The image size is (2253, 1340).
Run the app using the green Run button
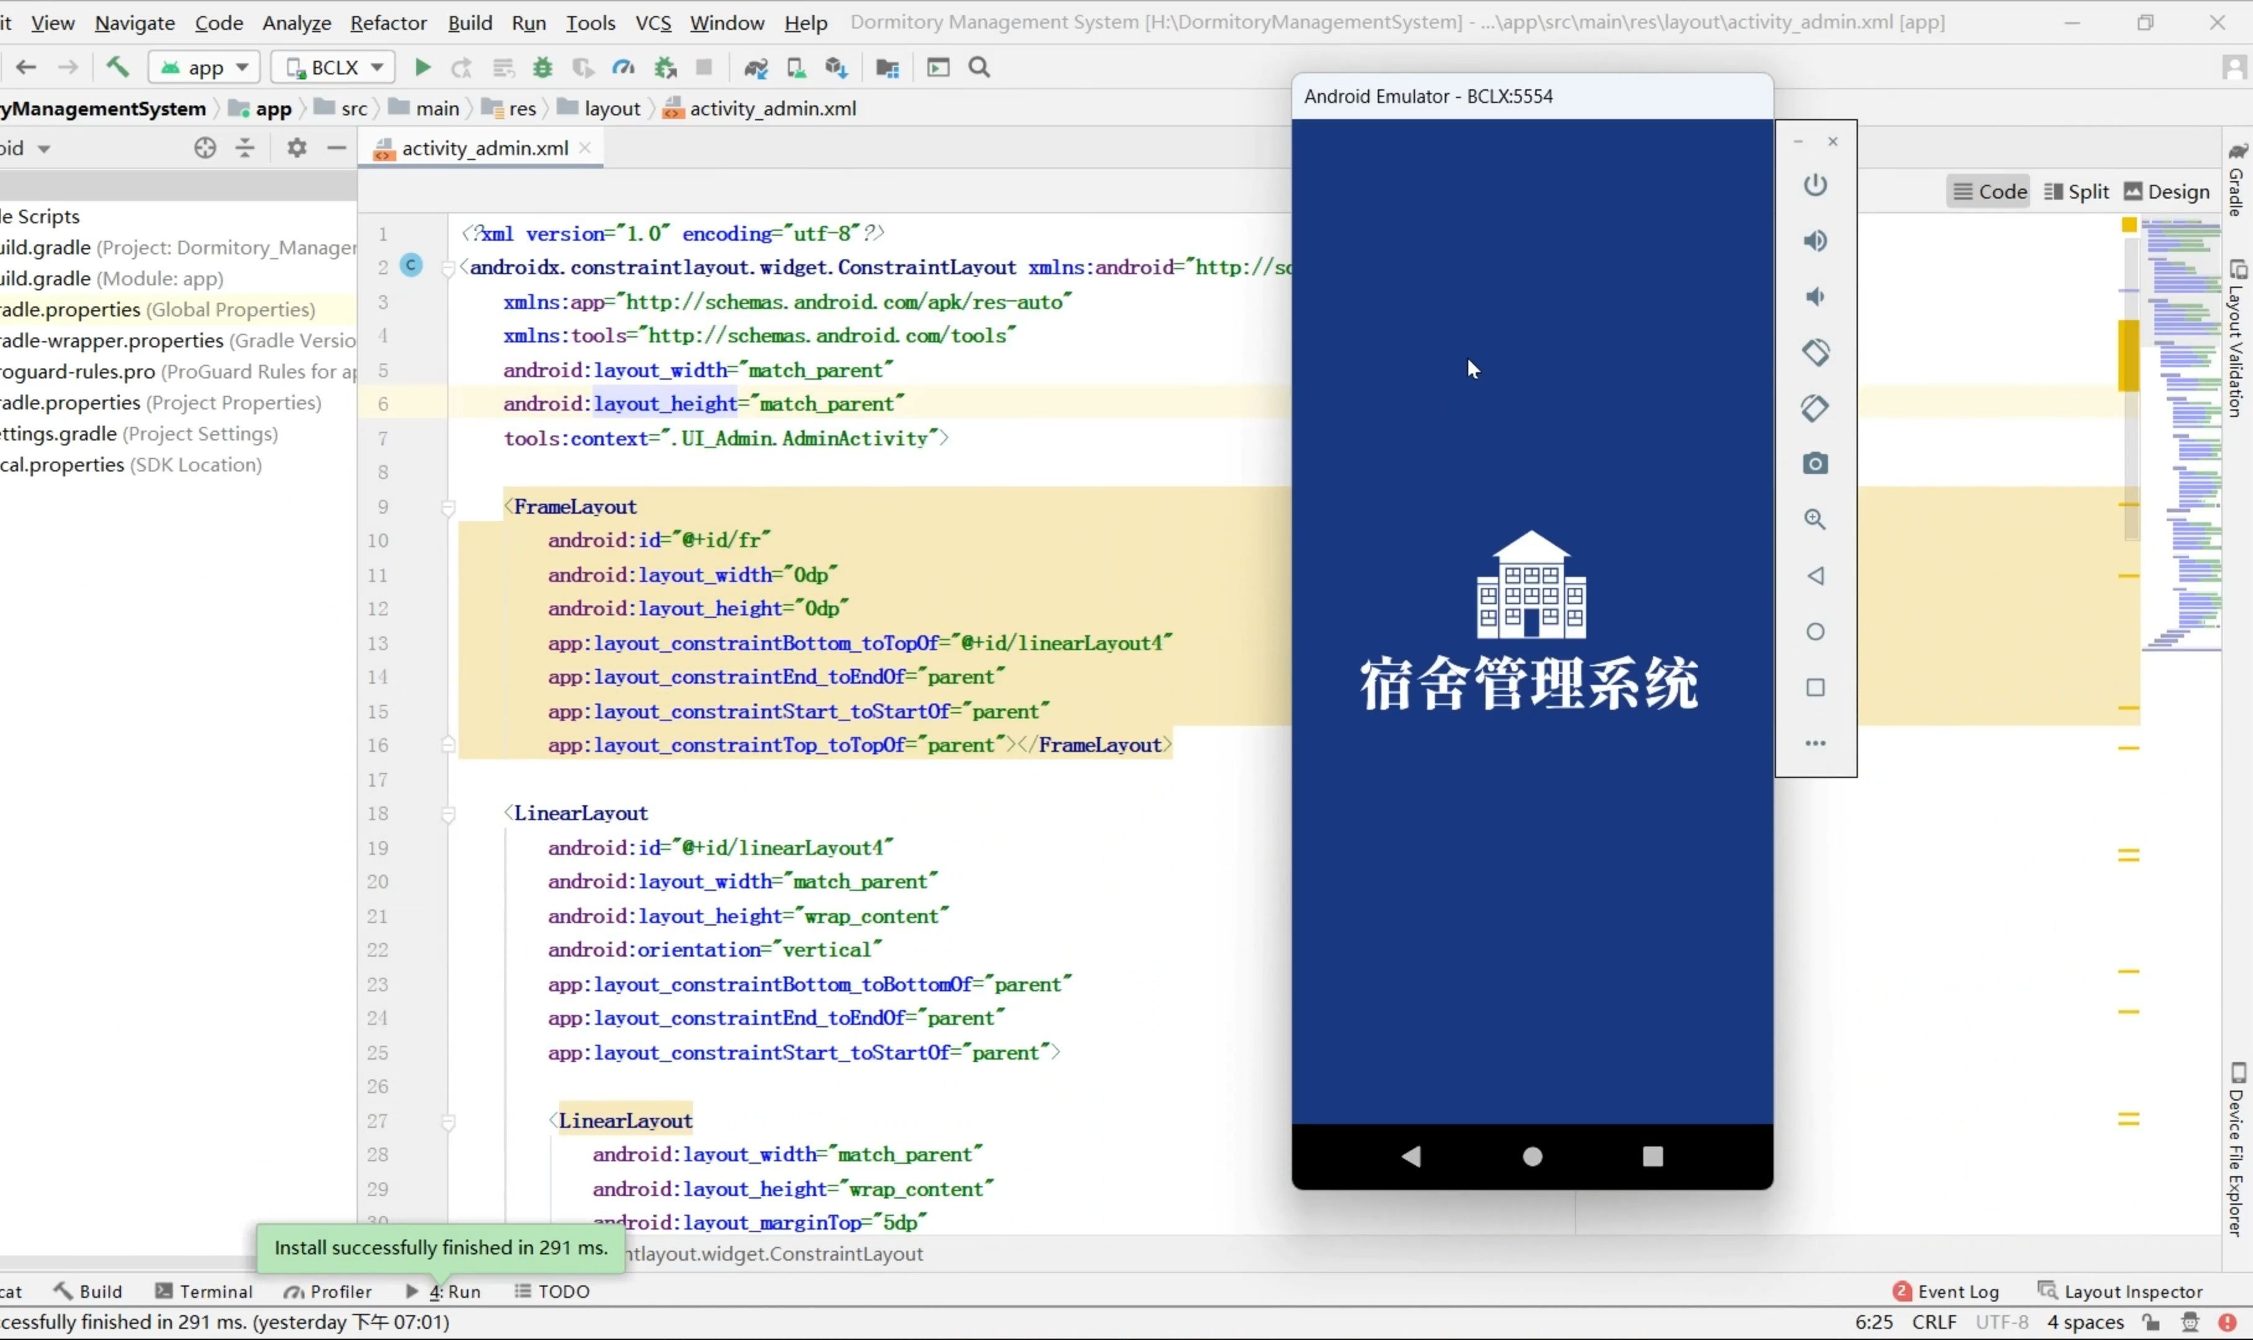pyautogui.click(x=421, y=67)
